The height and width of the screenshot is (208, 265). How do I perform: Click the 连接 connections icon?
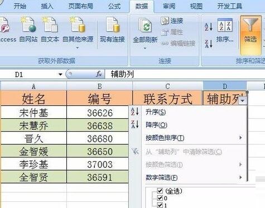[165, 21]
